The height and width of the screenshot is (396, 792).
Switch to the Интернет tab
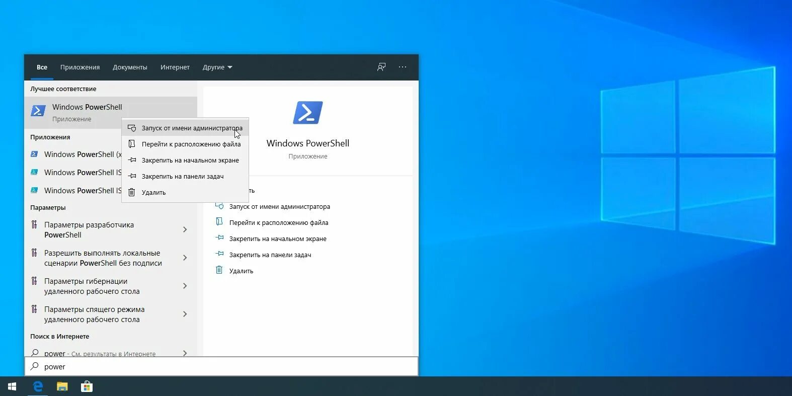(175, 67)
